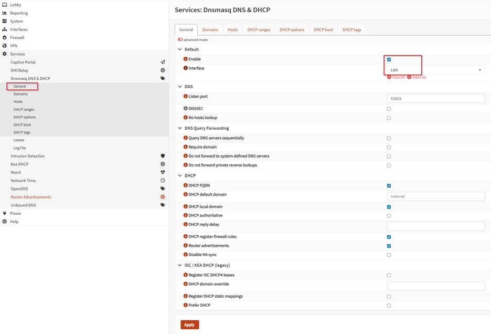This screenshot has width=491, height=334.
Task: Switch to the DHCP ranges tab
Action: [x=259, y=30]
